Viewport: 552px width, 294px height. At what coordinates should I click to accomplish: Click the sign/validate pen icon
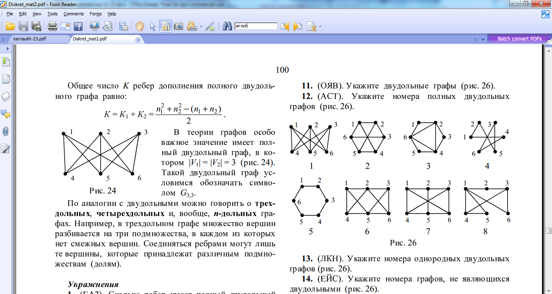pyautogui.click(x=210, y=26)
